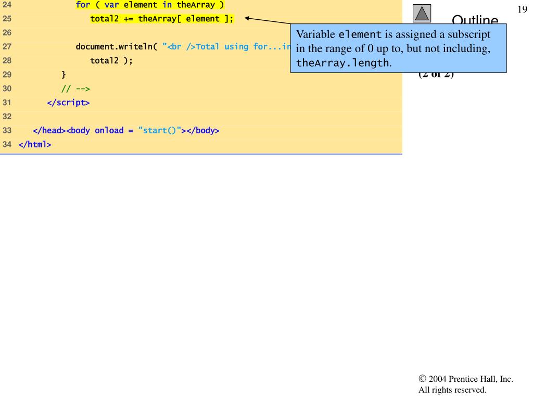Click line number 24
533x400 pixels.
(7, 5)
